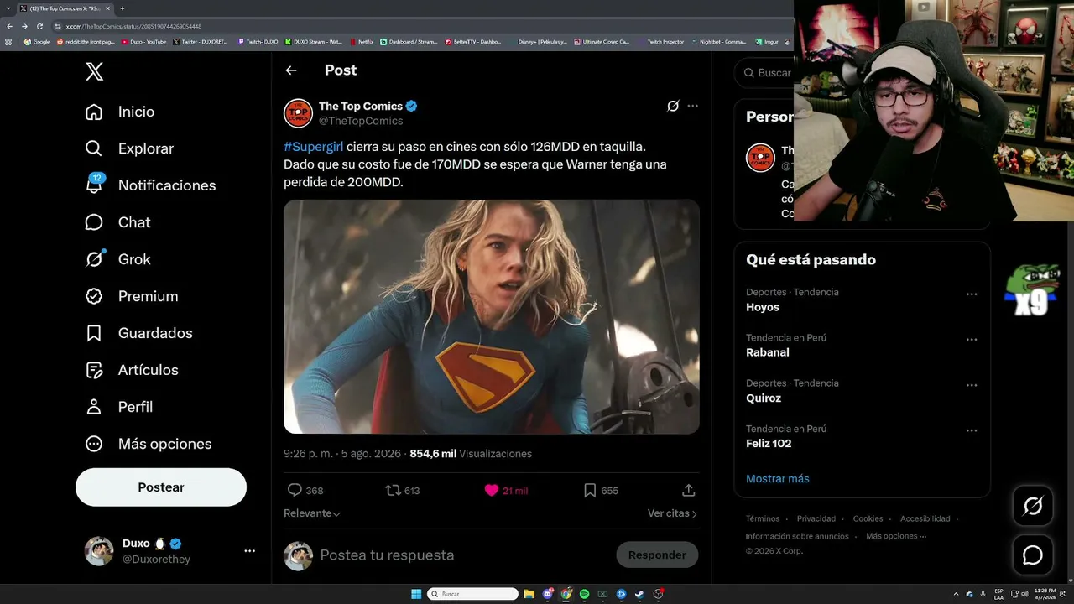Click the X logo in the sidebar
Viewport: 1074px width, 604px height.
[95, 72]
